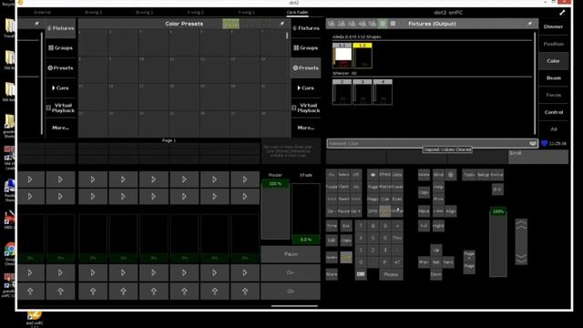Click the Set key in the navigation cross

(435, 261)
